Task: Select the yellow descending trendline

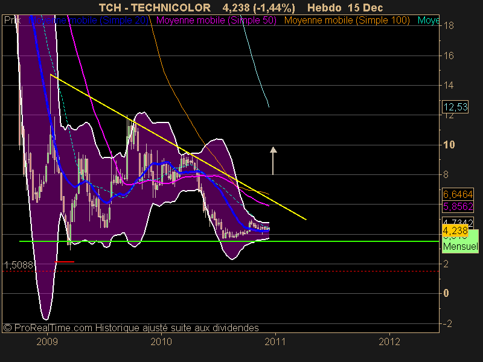Action: tap(178, 147)
